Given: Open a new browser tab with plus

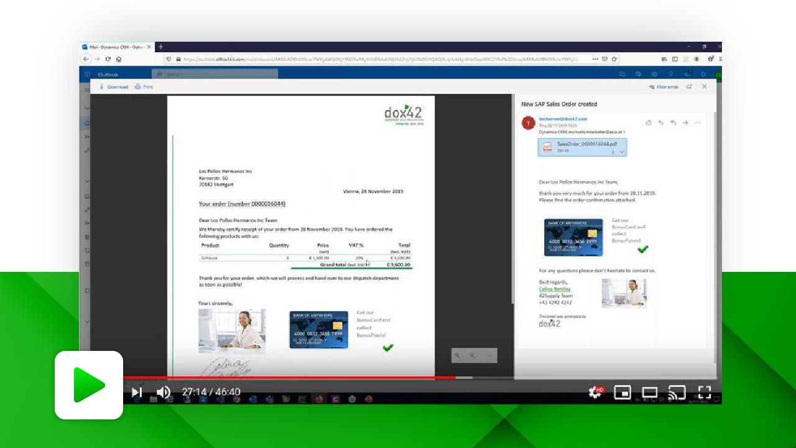Looking at the screenshot, I should pos(160,47).
